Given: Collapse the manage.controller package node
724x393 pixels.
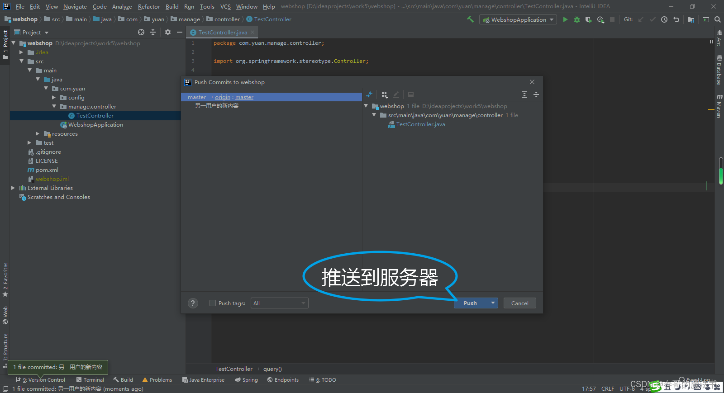Looking at the screenshot, I should coord(54,106).
